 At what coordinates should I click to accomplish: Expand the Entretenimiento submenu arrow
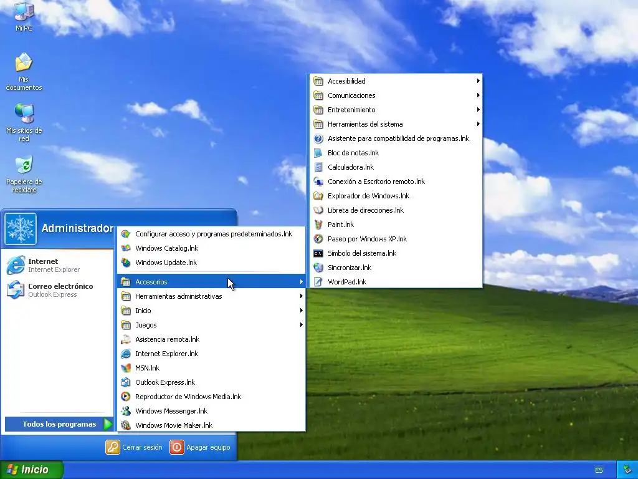coord(478,110)
